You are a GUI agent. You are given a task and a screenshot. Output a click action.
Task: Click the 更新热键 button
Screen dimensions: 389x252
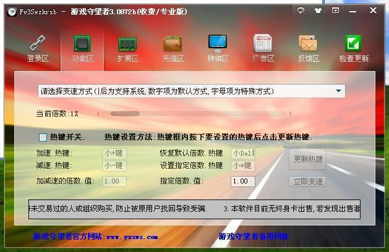(x=307, y=159)
